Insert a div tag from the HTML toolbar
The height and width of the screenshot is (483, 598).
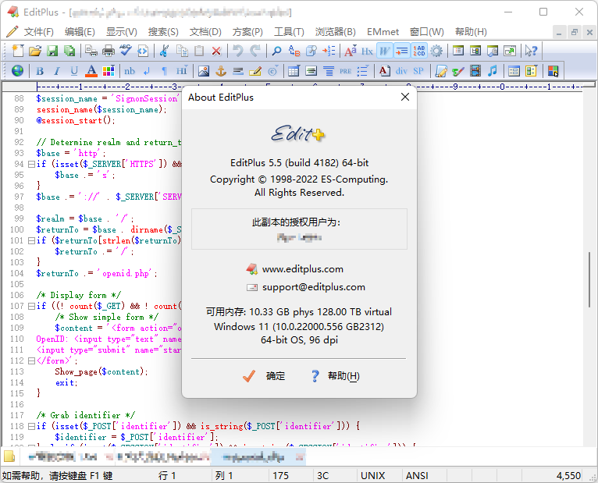tap(401, 71)
